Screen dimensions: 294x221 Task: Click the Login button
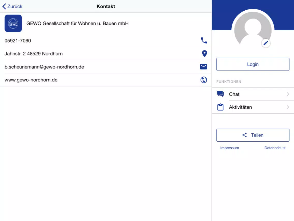click(253, 64)
